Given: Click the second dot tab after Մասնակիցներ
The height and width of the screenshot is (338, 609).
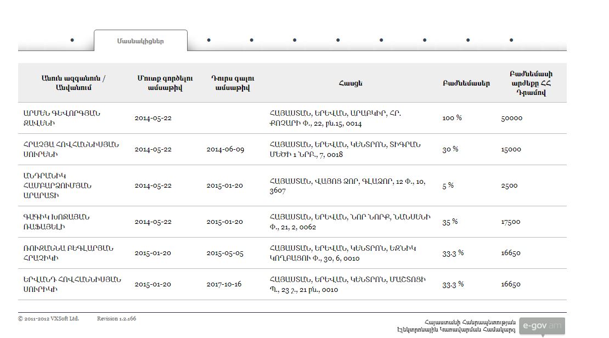Looking at the screenshot, I should coord(252,40).
